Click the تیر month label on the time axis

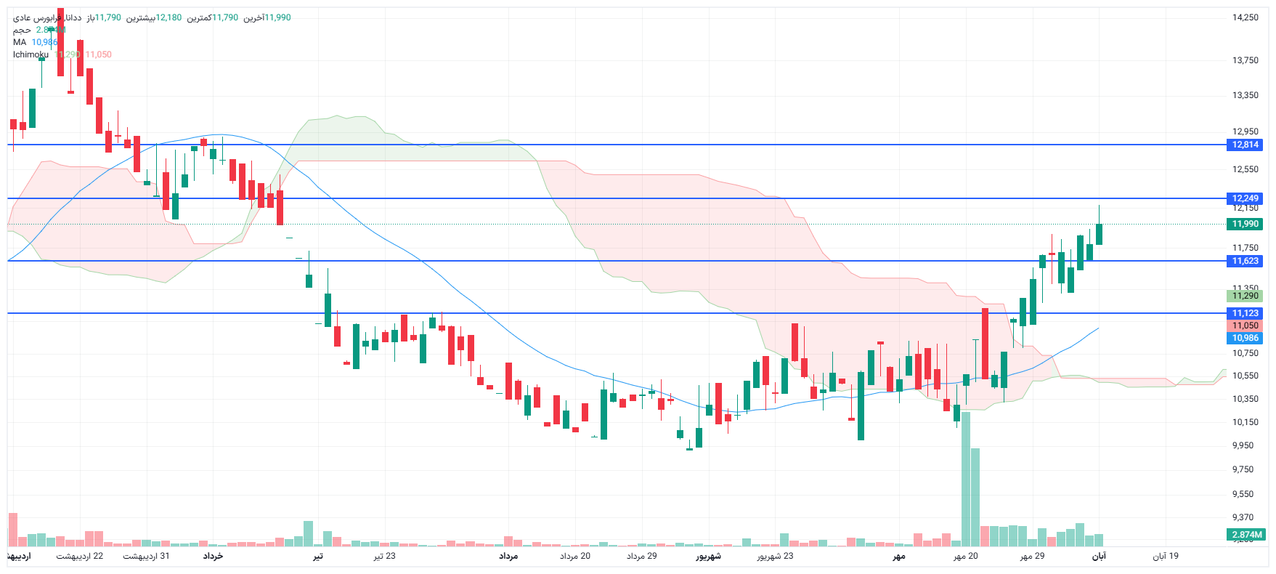317,556
